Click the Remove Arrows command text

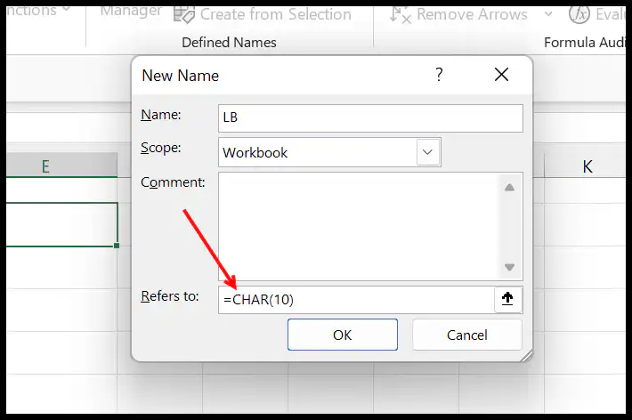tap(472, 14)
